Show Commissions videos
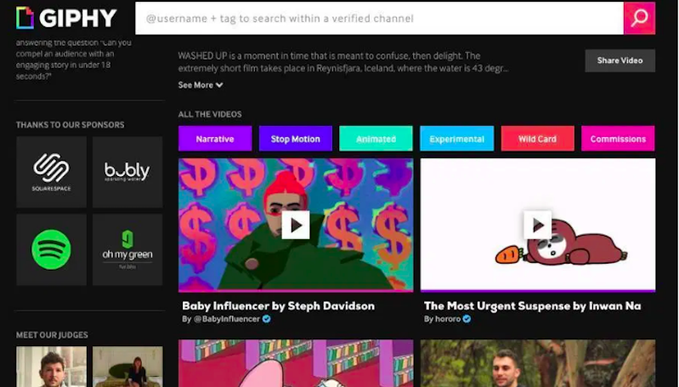 click(618, 139)
